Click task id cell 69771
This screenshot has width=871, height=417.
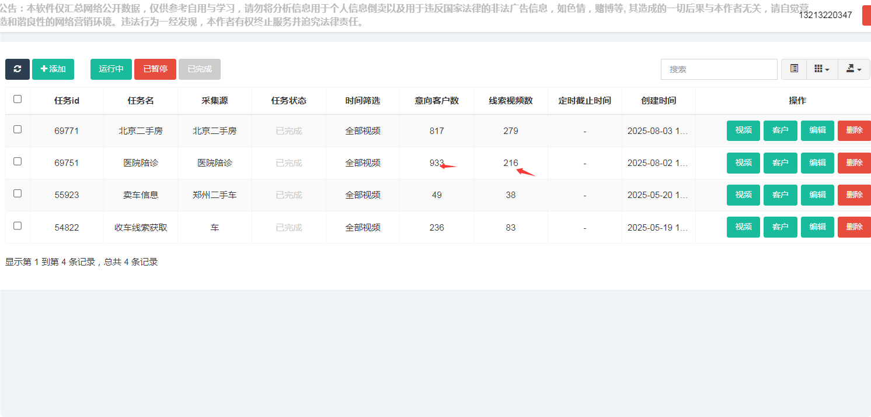click(67, 131)
